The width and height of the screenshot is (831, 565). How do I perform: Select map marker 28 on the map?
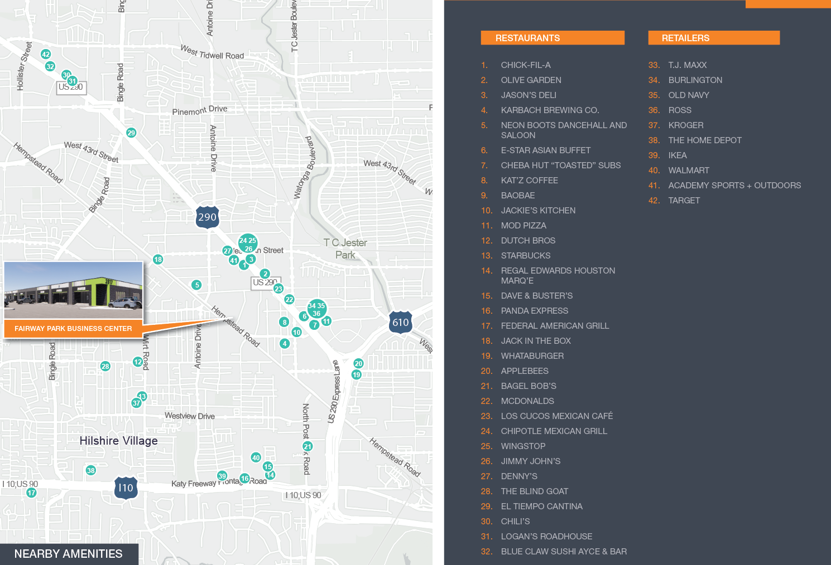pyautogui.click(x=105, y=366)
